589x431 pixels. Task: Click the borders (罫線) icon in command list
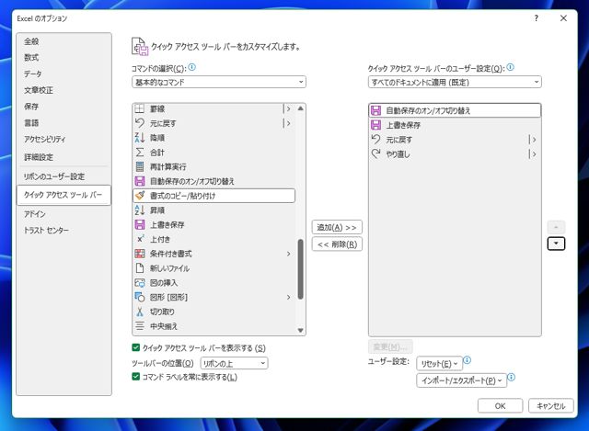tap(140, 108)
